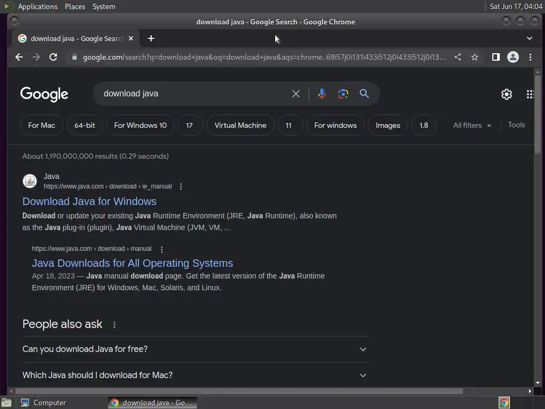Viewport: 545px width, 409px height.
Task: Open options menu next to ie_manual result URL
Action: click(x=181, y=186)
